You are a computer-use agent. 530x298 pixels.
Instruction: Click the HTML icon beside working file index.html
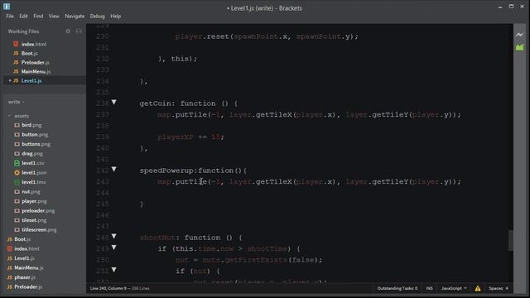[x=16, y=44]
